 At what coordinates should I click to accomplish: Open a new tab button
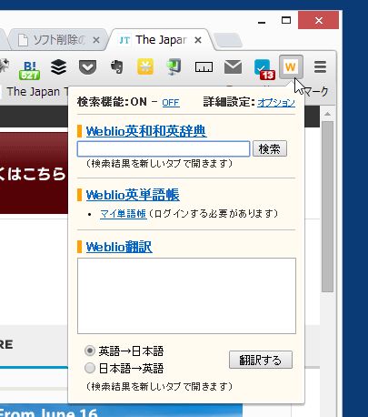click(227, 40)
